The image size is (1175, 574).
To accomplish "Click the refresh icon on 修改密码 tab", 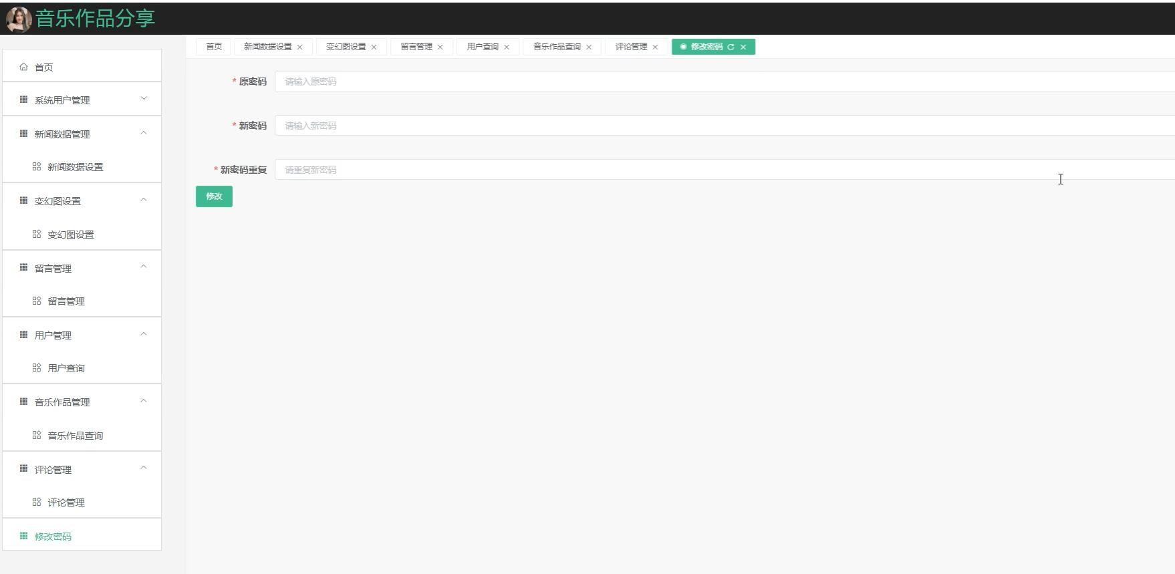I will pos(731,47).
